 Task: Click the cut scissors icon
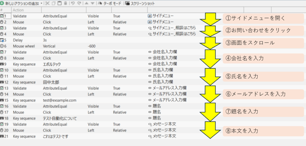click(x=47, y=3)
